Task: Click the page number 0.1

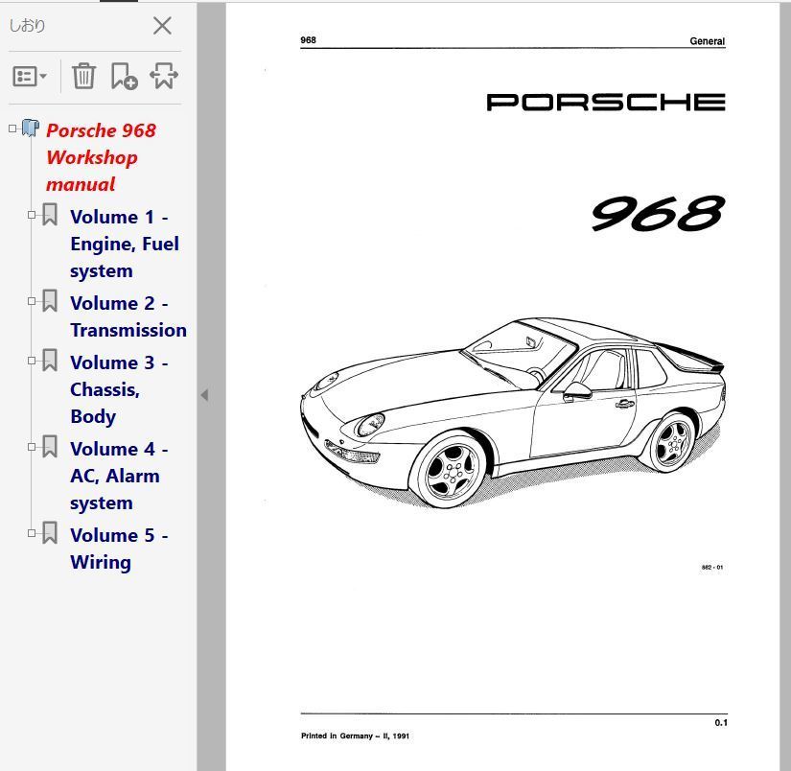Action: 721,722
